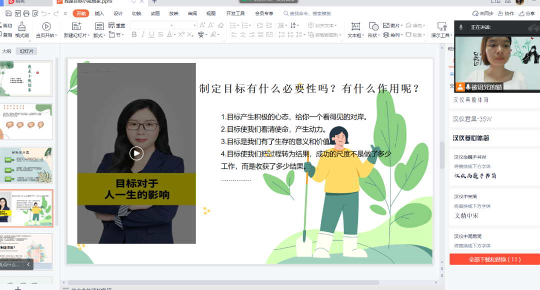Viewport: 540px width, 290px height.
Task: Toggle italic text formatting
Action: coord(142,34)
